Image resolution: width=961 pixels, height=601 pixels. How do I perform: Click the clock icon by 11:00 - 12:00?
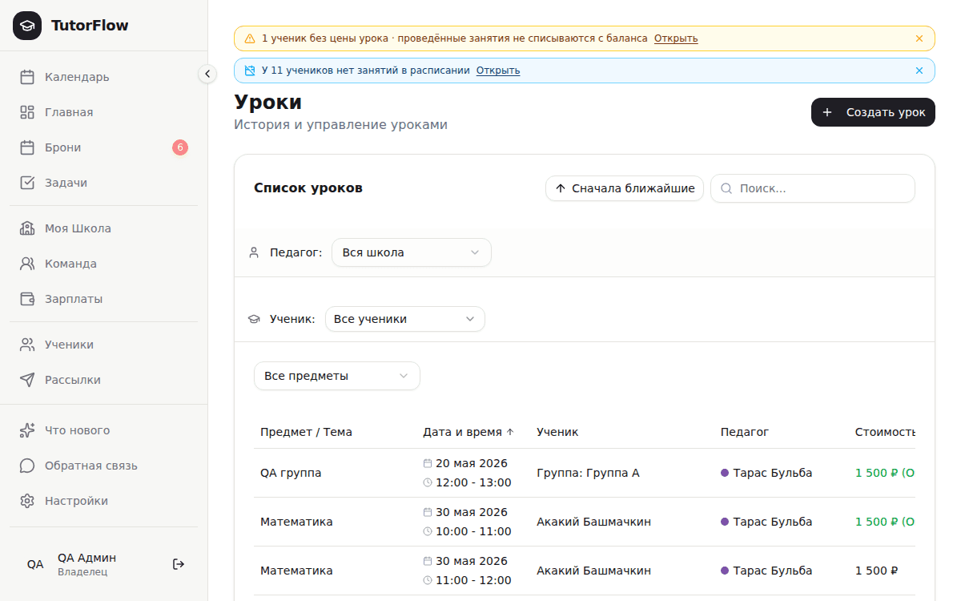pyautogui.click(x=428, y=580)
